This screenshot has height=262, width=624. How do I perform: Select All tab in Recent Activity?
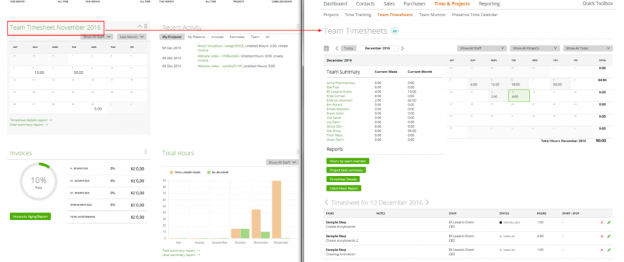click(267, 37)
